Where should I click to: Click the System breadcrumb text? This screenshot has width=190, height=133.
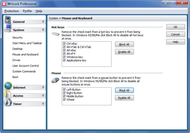[x=53, y=18]
